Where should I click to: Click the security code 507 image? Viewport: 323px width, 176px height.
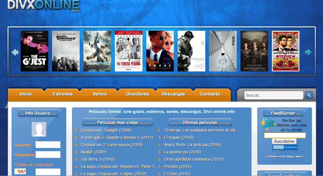pyautogui.click(x=20, y=171)
